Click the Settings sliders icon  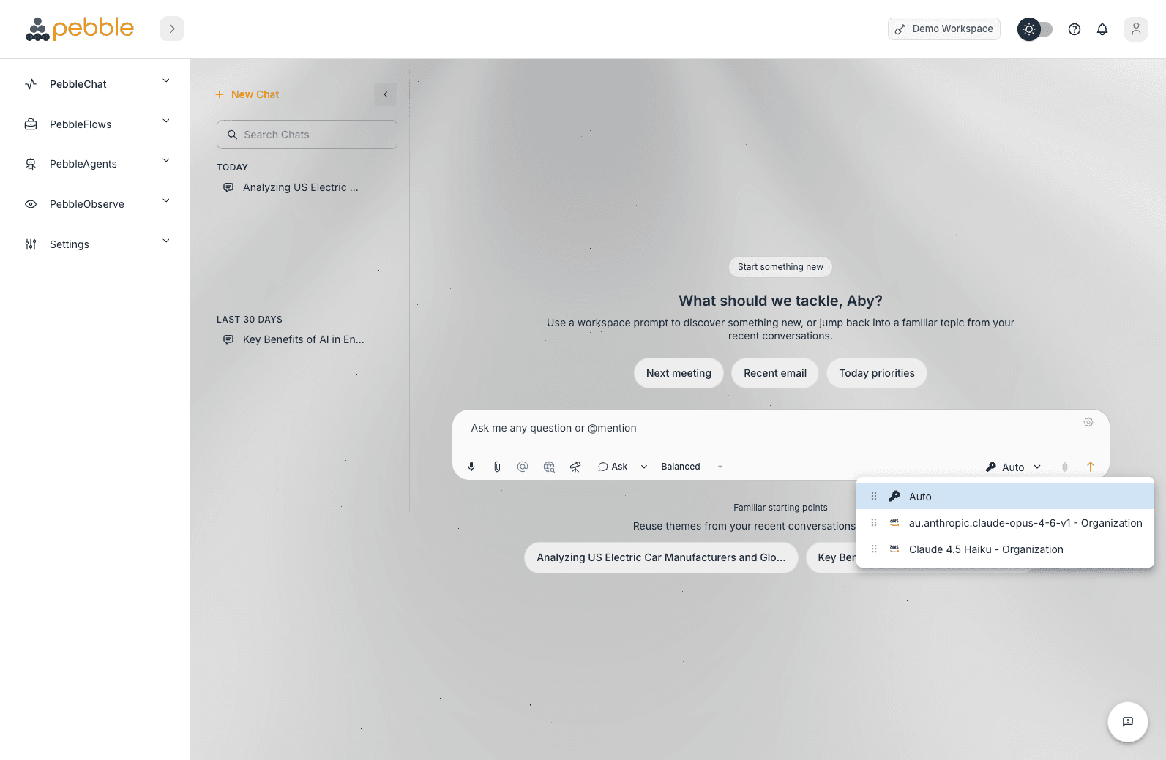tap(31, 244)
